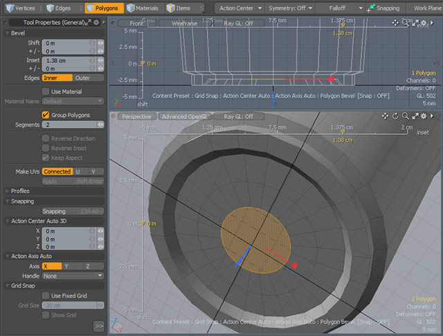Click the rotate view icon in Perspective viewport

tap(395, 116)
